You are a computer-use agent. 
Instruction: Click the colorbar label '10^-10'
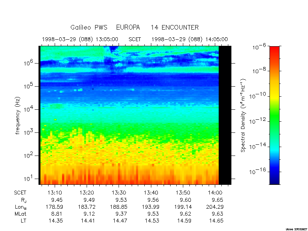point(258,95)
